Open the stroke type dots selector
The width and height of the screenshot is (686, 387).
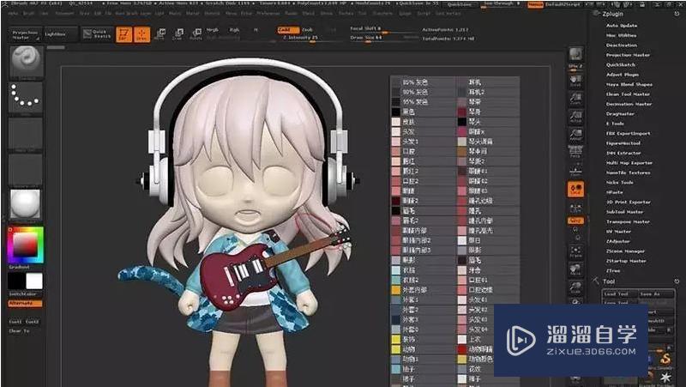tap(26, 99)
